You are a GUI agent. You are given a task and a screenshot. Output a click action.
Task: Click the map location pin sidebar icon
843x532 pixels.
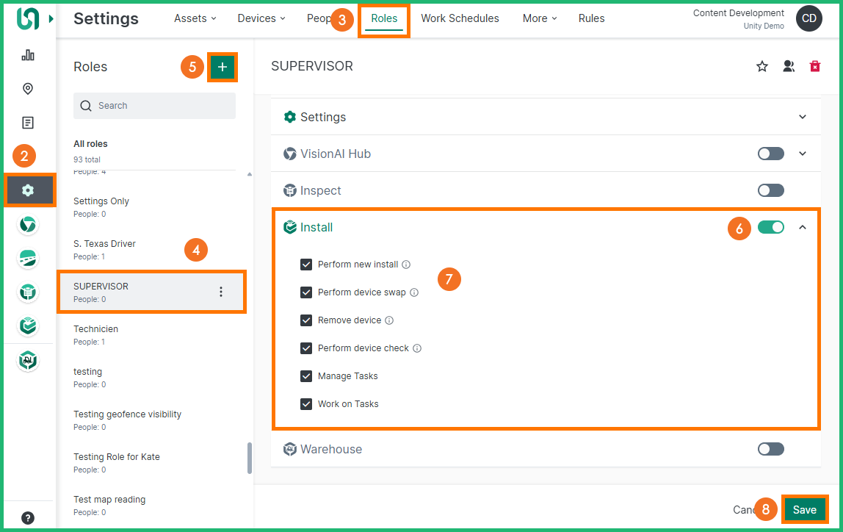[28, 89]
